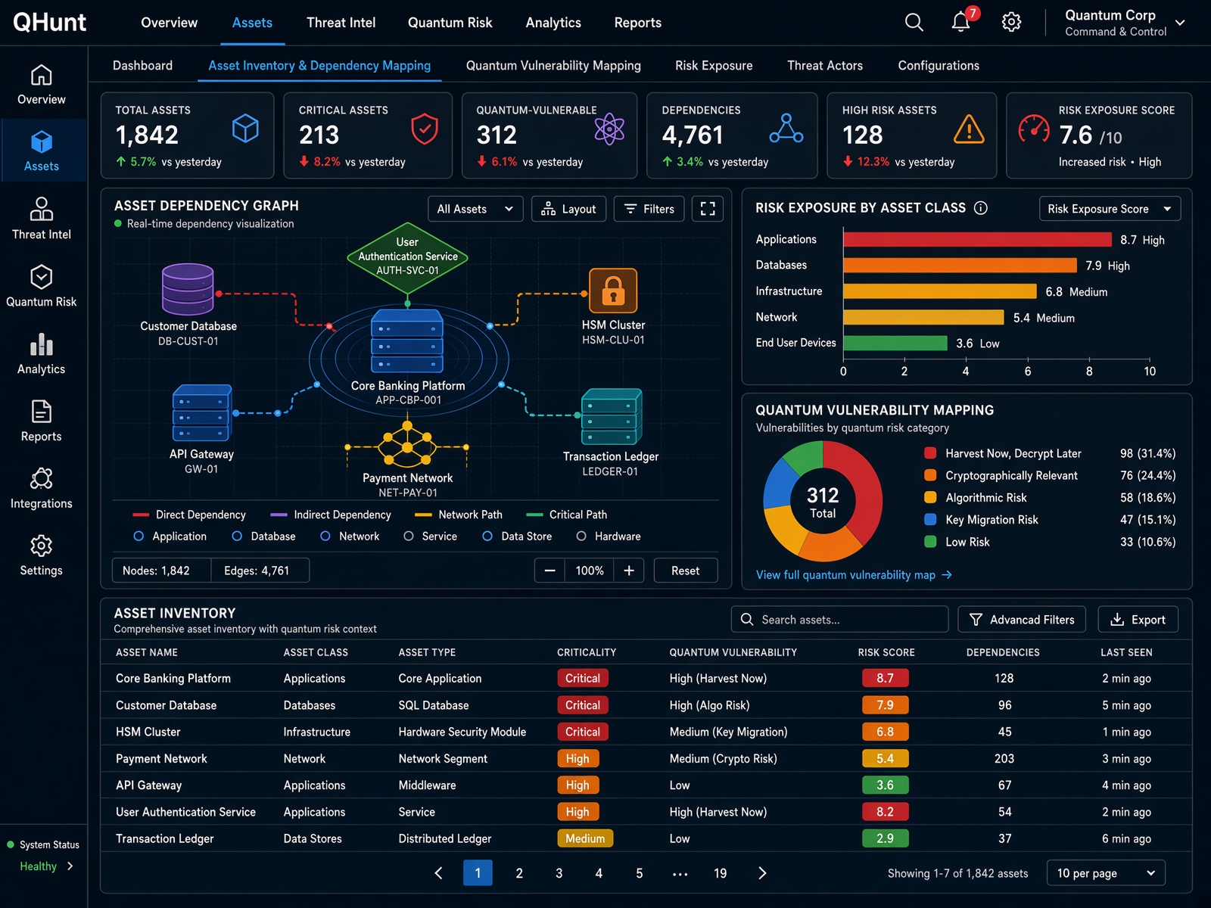
Task: Expand the Risk Exposure Score dropdown
Action: (x=1110, y=209)
